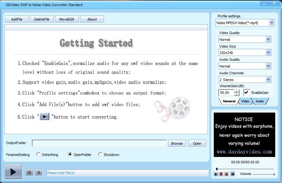Expand the Audio Quality dropdown
This screenshot has width=282, height=183.
point(268,66)
